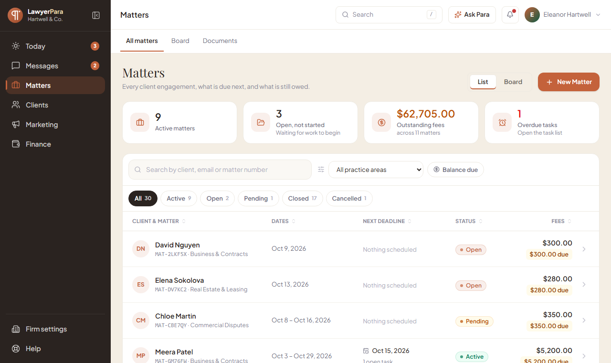611x363 pixels.
Task: Open Marketing in the sidebar
Action: coord(55,125)
